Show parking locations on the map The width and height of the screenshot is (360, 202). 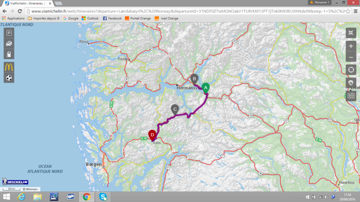pos(9,33)
